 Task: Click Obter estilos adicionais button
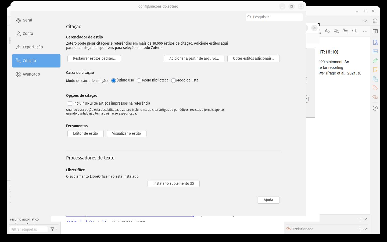[253, 58]
